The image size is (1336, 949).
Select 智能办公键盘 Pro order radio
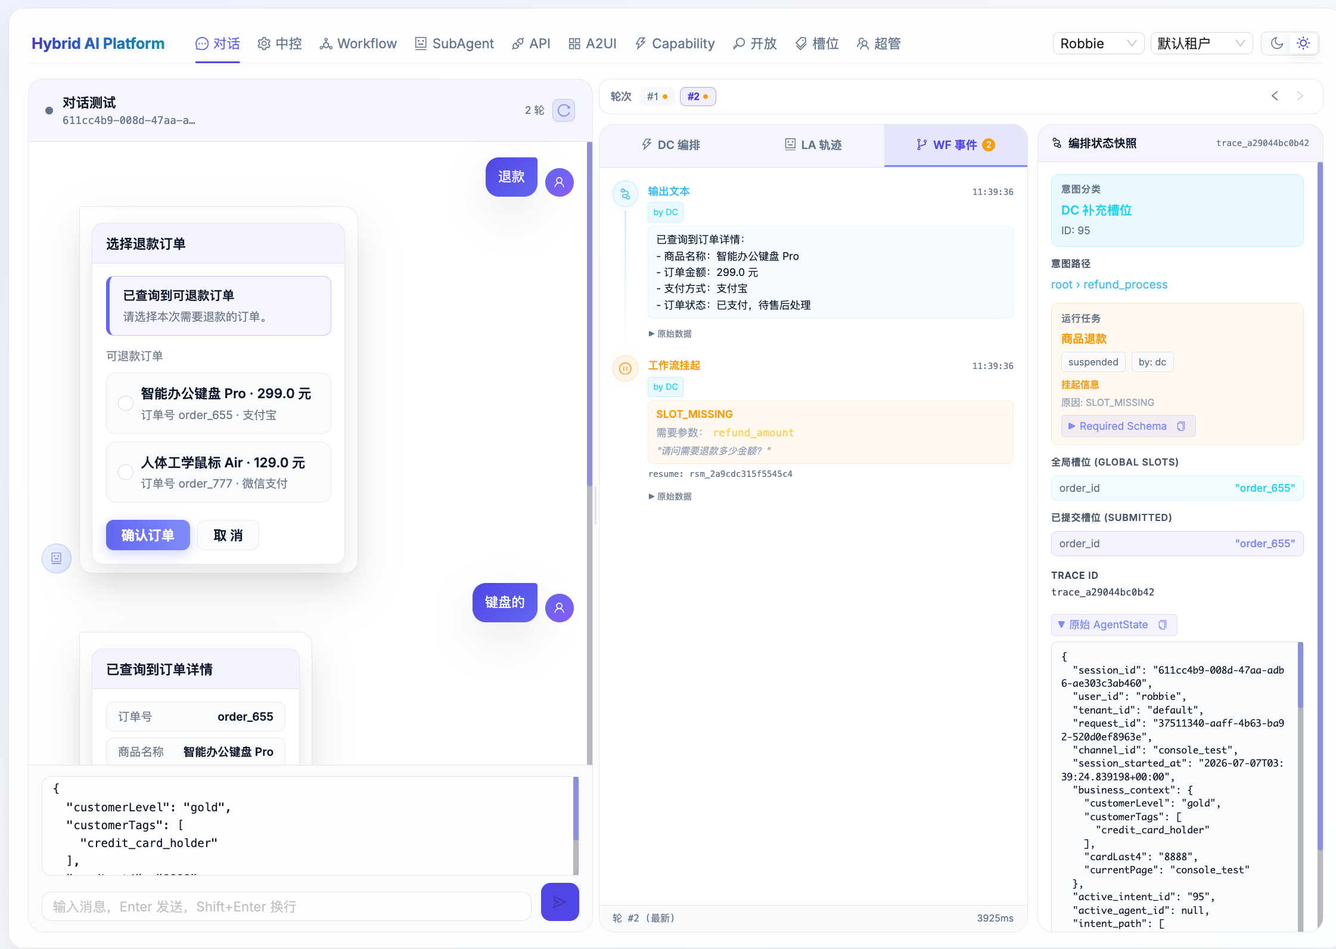pyautogui.click(x=126, y=404)
